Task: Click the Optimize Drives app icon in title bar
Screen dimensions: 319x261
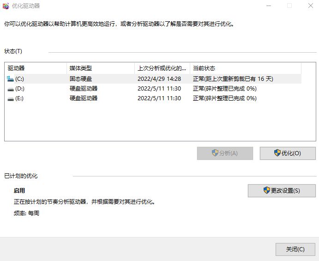Action: (6, 6)
